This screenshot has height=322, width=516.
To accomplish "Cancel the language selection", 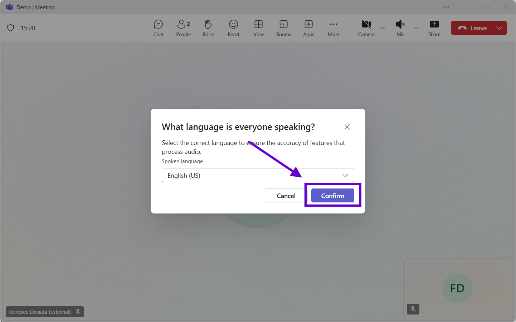I will coord(286,196).
